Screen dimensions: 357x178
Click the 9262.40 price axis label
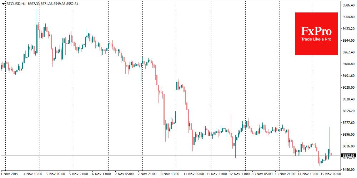349,52
